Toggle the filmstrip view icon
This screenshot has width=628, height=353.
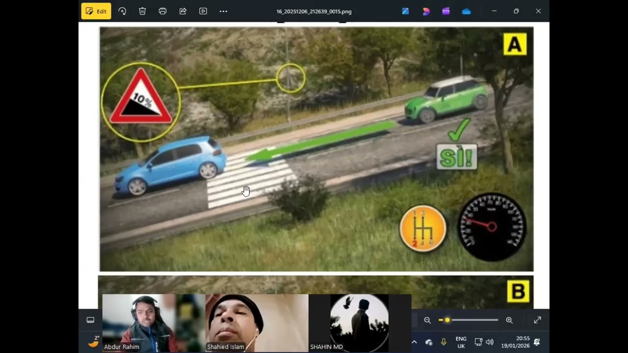coord(90,320)
